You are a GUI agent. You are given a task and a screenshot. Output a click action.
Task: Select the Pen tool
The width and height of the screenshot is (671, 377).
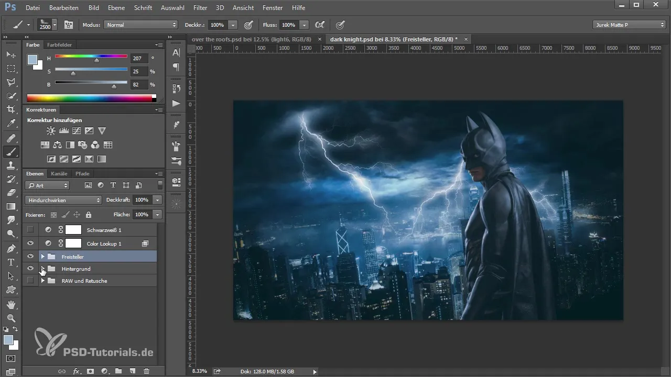pos(10,248)
